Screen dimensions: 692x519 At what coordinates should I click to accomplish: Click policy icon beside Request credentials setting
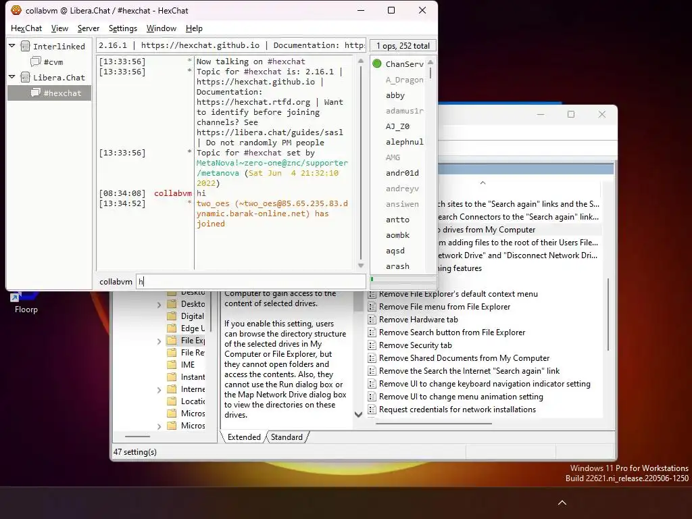[372, 410]
